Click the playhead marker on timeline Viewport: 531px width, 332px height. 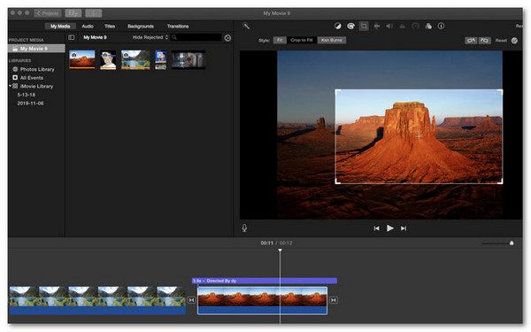click(280, 251)
